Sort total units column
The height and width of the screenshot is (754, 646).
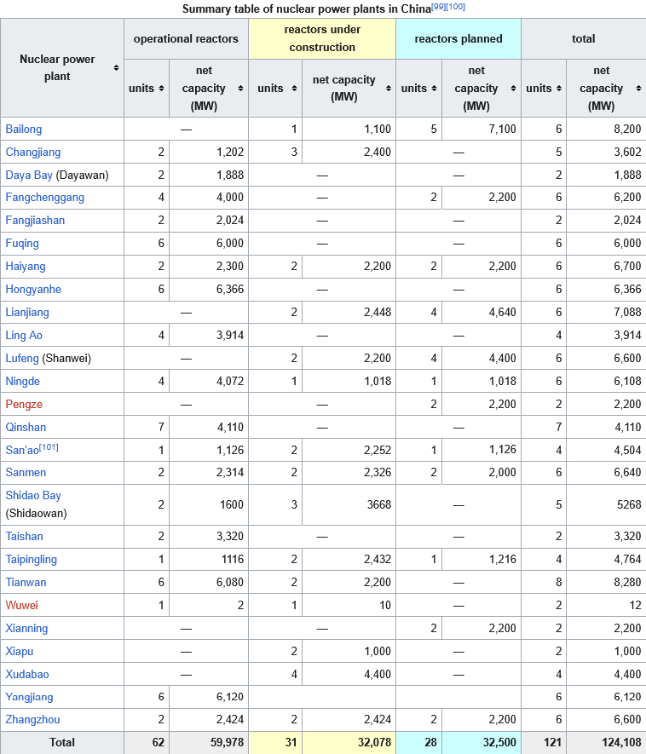[559, 88]
